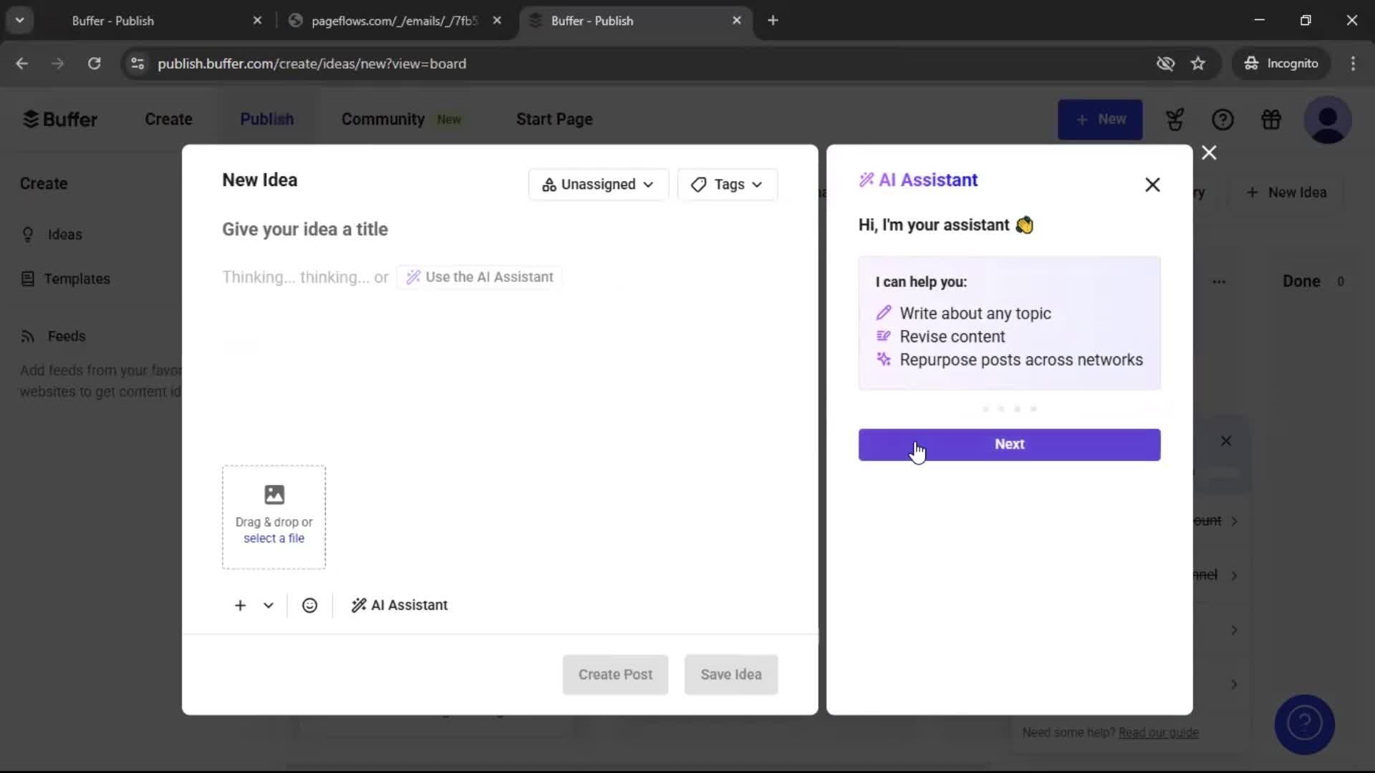
Task: Open the floating help chat bubble
Action: point(1304,724)
